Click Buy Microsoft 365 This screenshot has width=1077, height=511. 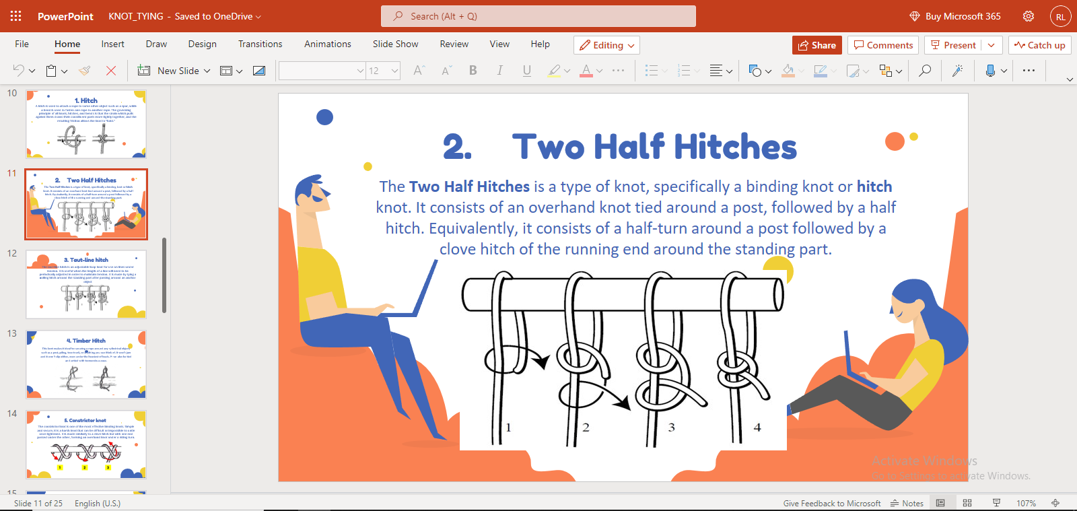955,16
